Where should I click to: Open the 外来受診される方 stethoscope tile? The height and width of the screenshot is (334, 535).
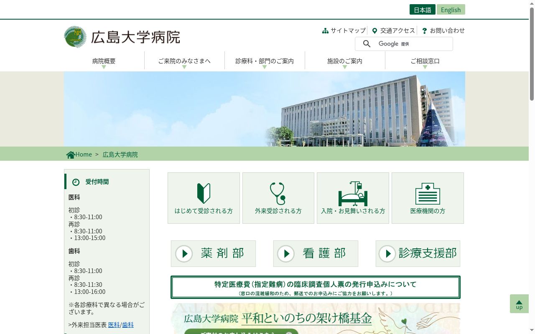pos(278,198)
